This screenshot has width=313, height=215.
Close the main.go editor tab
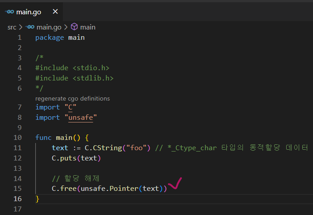55,12
